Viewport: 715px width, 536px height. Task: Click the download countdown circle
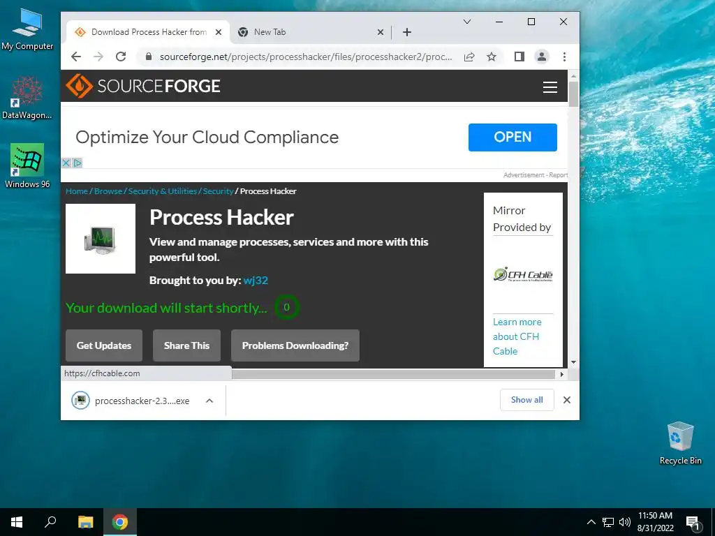coord(287,307)
